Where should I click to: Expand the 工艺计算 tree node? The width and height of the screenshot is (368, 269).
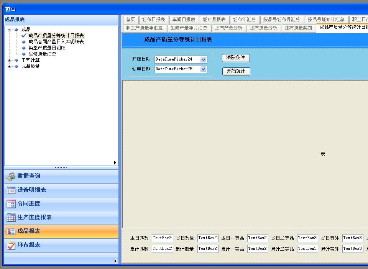pyautogui.click(x=9, y=60)
